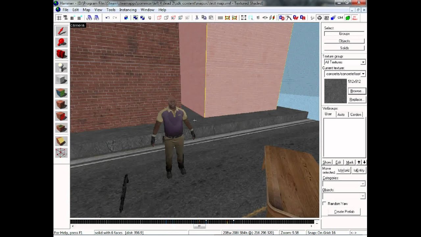This screenshot has height=237, width=421.
Task: Click the green leaf toolbar icon
Action: pyautogui.click(x=347, y=18)
